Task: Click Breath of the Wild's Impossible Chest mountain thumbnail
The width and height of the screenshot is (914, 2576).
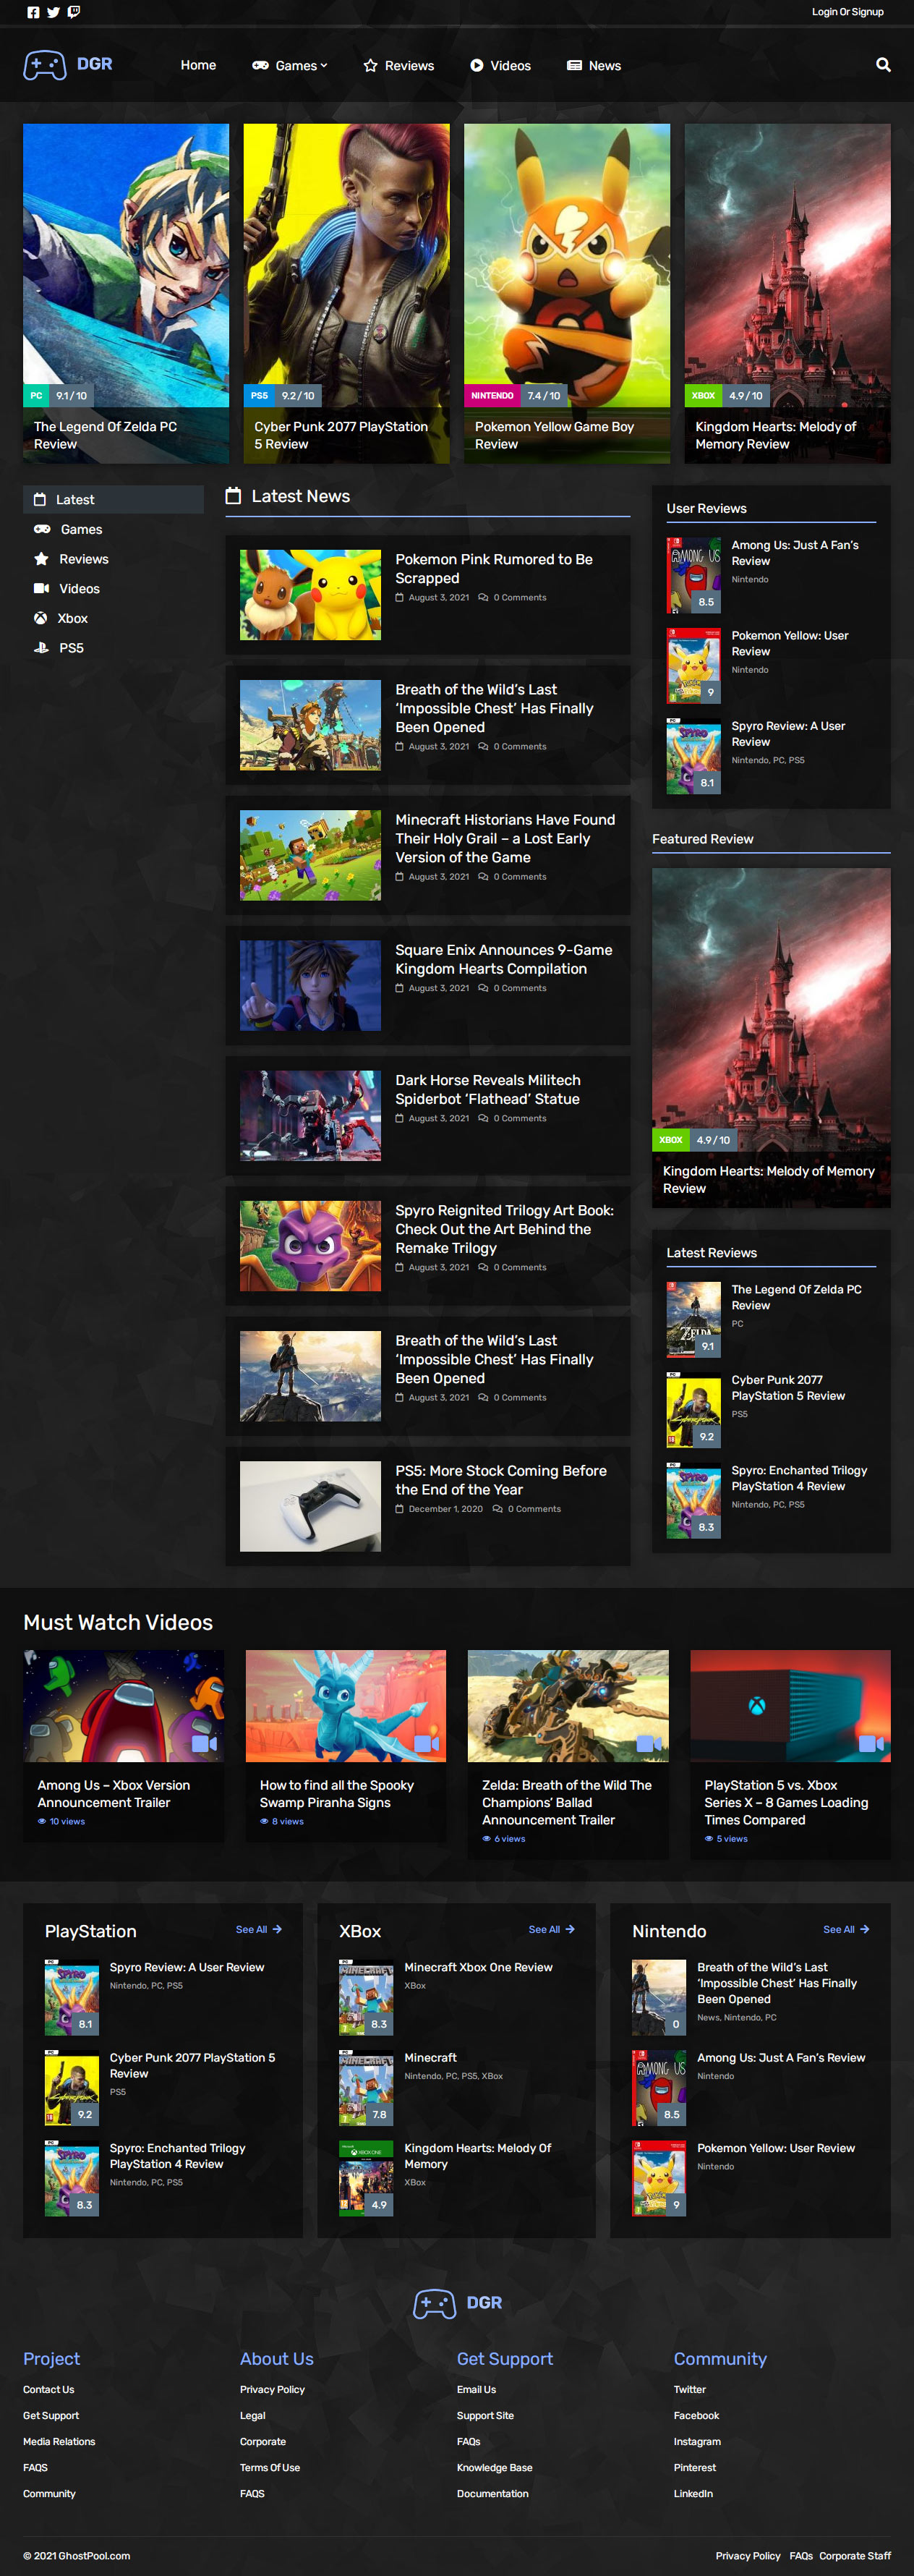Action: 310,1376
